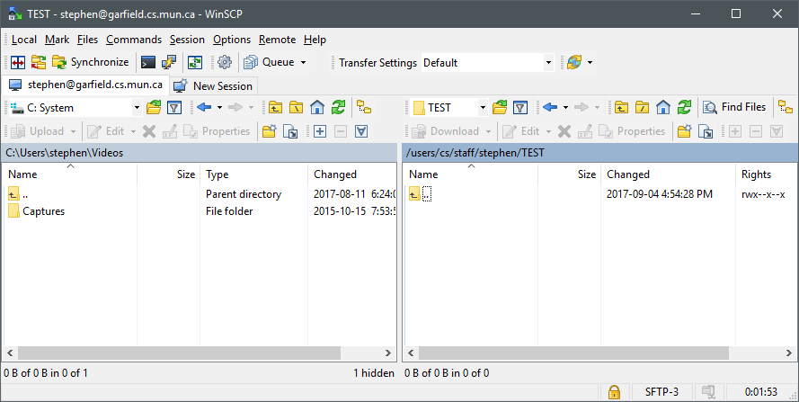
Task: Open the Queue dropdown arrow
Action: pos(303,63)
